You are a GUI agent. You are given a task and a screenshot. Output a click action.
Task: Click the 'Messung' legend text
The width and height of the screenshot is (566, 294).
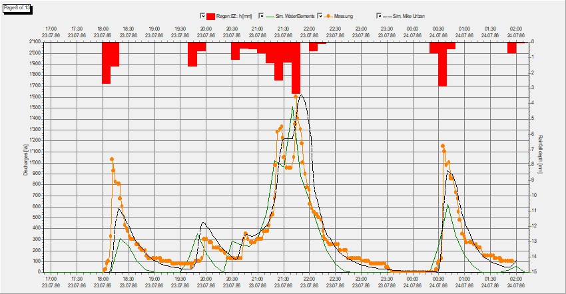click(x=343, y=15)
